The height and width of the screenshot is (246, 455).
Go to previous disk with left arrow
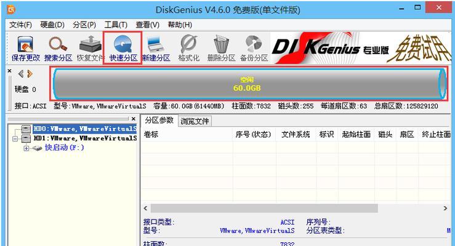(21, 74)
